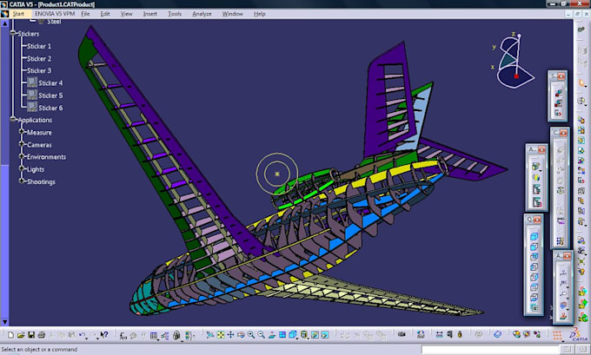
Task: Select the Pan four-arrow tool
Action: coord(230,335)
